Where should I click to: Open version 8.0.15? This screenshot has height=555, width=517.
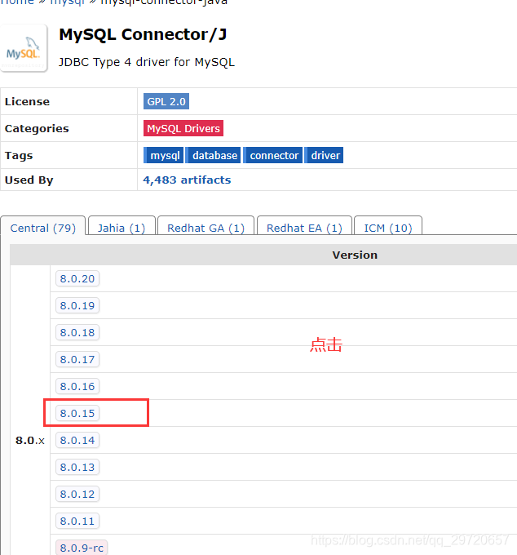tap(77, 413)
